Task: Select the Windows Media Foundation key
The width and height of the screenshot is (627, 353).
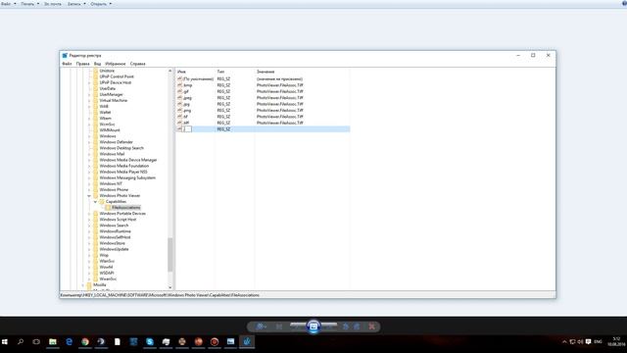Action: pyautogui.click(x=124, y=166)
